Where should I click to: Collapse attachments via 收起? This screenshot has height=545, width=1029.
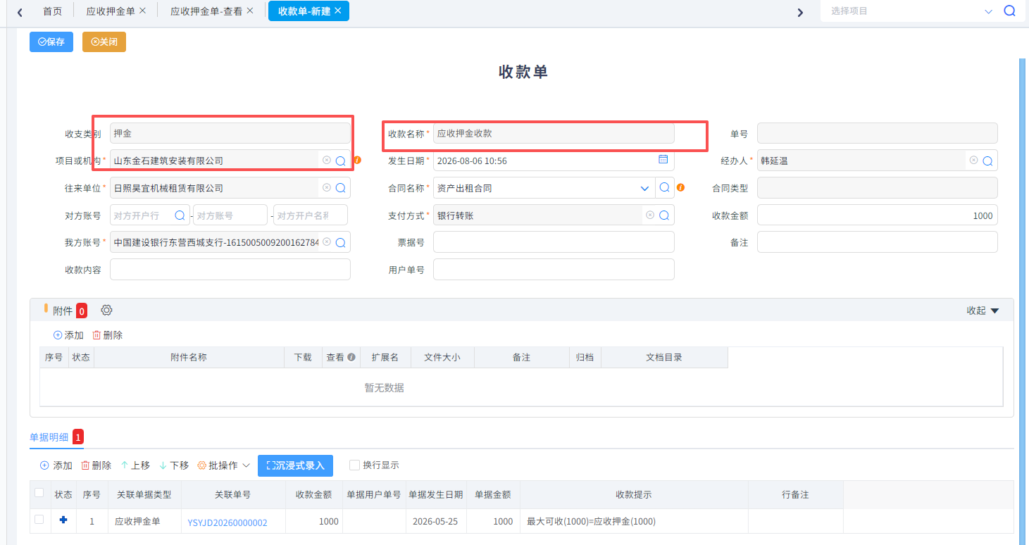coord(983,311)
